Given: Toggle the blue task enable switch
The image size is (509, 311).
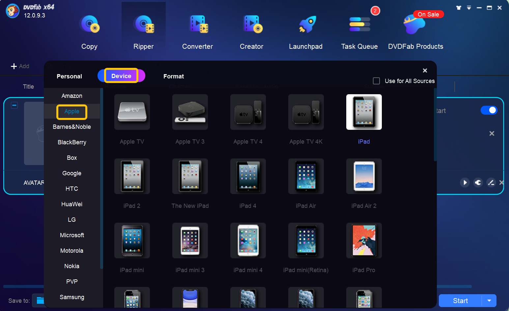Looking at the screenshot, I should tap(489, 110).
